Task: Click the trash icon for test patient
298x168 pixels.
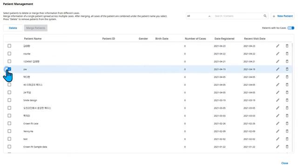Action: point(287,139)
